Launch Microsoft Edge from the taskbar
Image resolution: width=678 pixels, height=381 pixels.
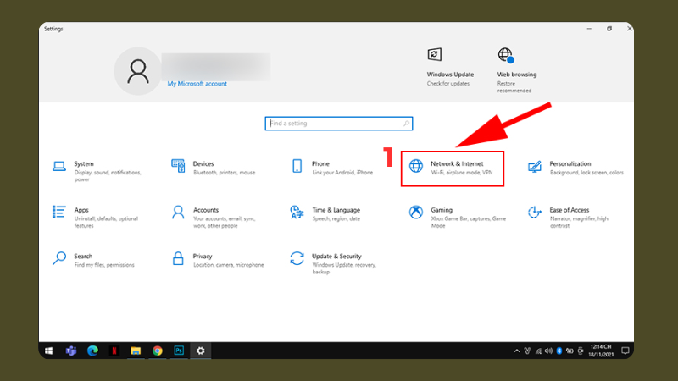click(x=92, y=351)
